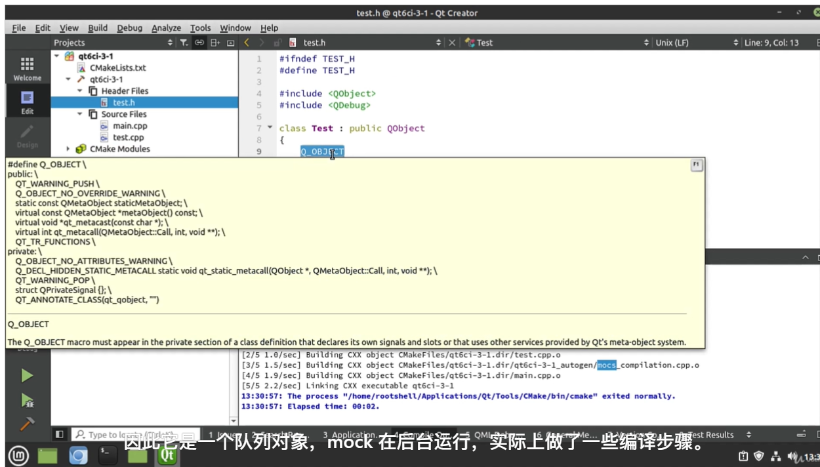820x467 pixels.
Task: Collapse the Header Files tree node
Action: (x=81, y=91)
